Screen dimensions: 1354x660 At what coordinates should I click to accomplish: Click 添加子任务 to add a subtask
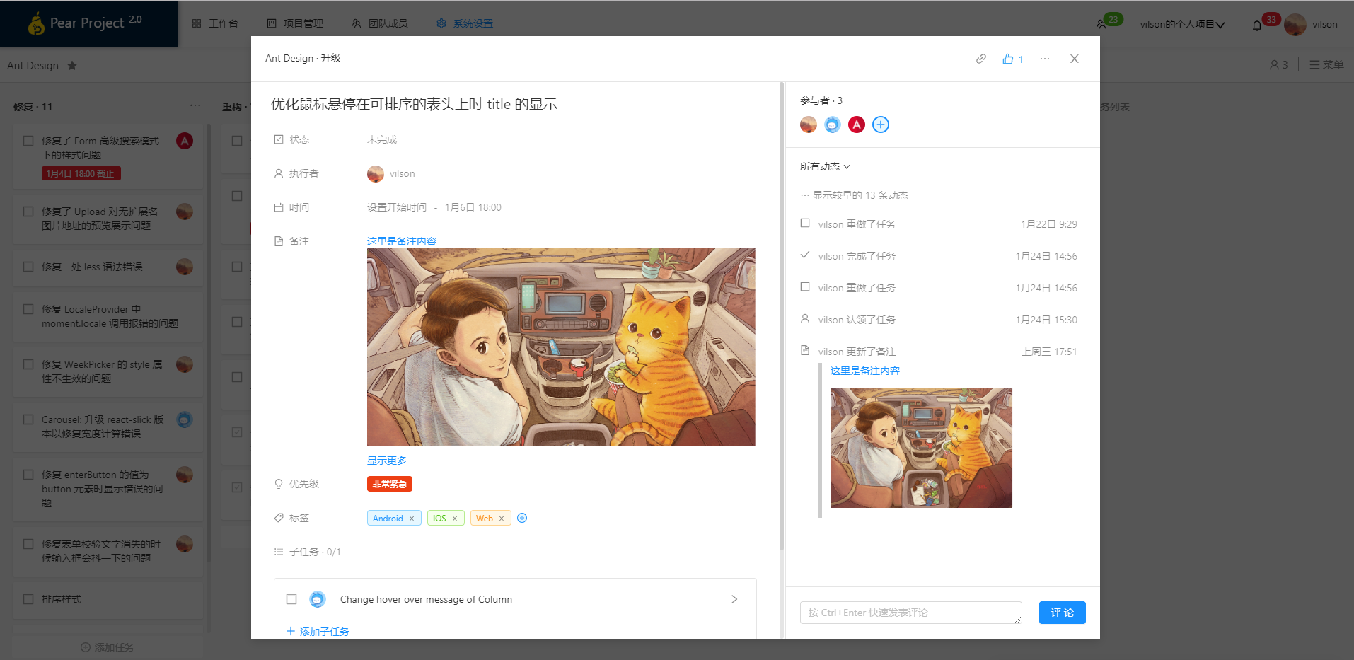(318, 632)
